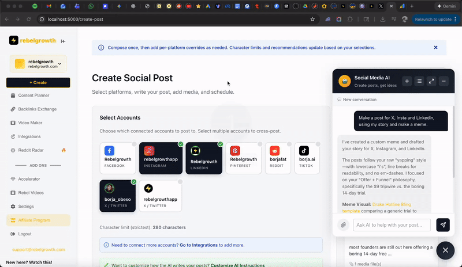
Task: Open the browser extensions puzzle icon
Action: click(350, 19)
